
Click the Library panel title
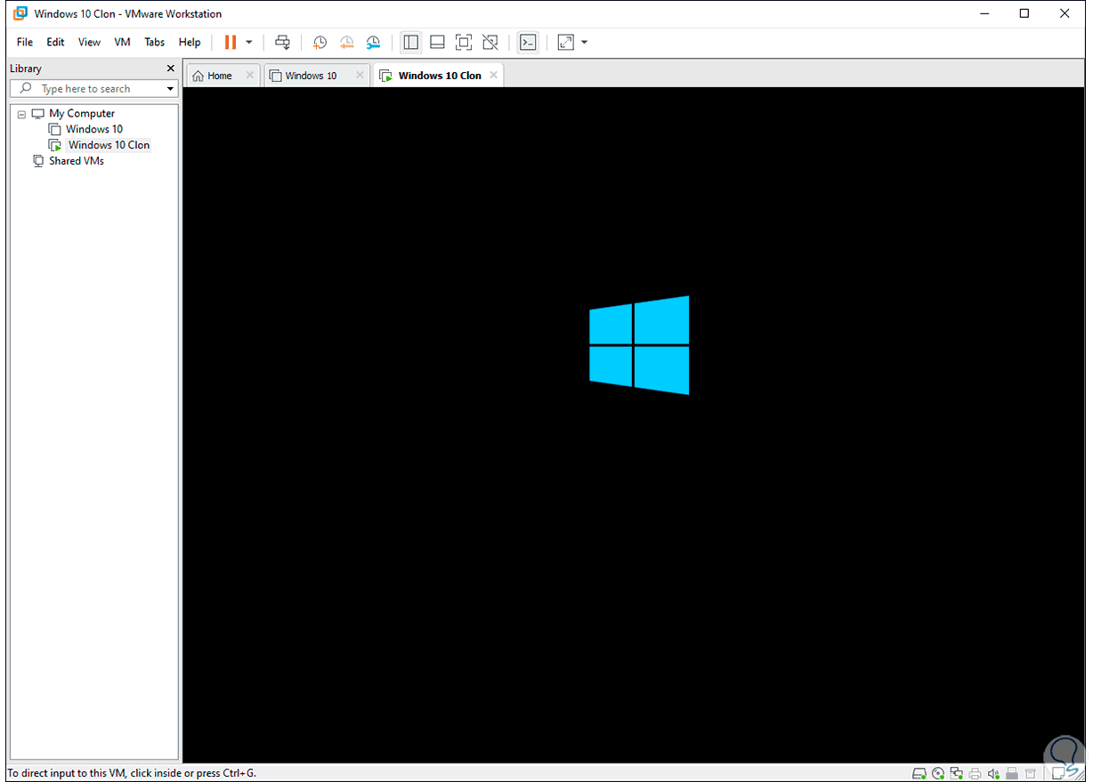(x=26, y=69)
